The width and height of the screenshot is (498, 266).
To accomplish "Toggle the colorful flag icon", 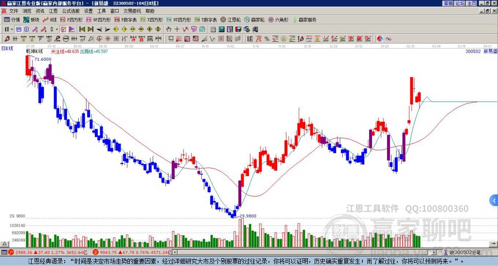I will click(72, 30).
